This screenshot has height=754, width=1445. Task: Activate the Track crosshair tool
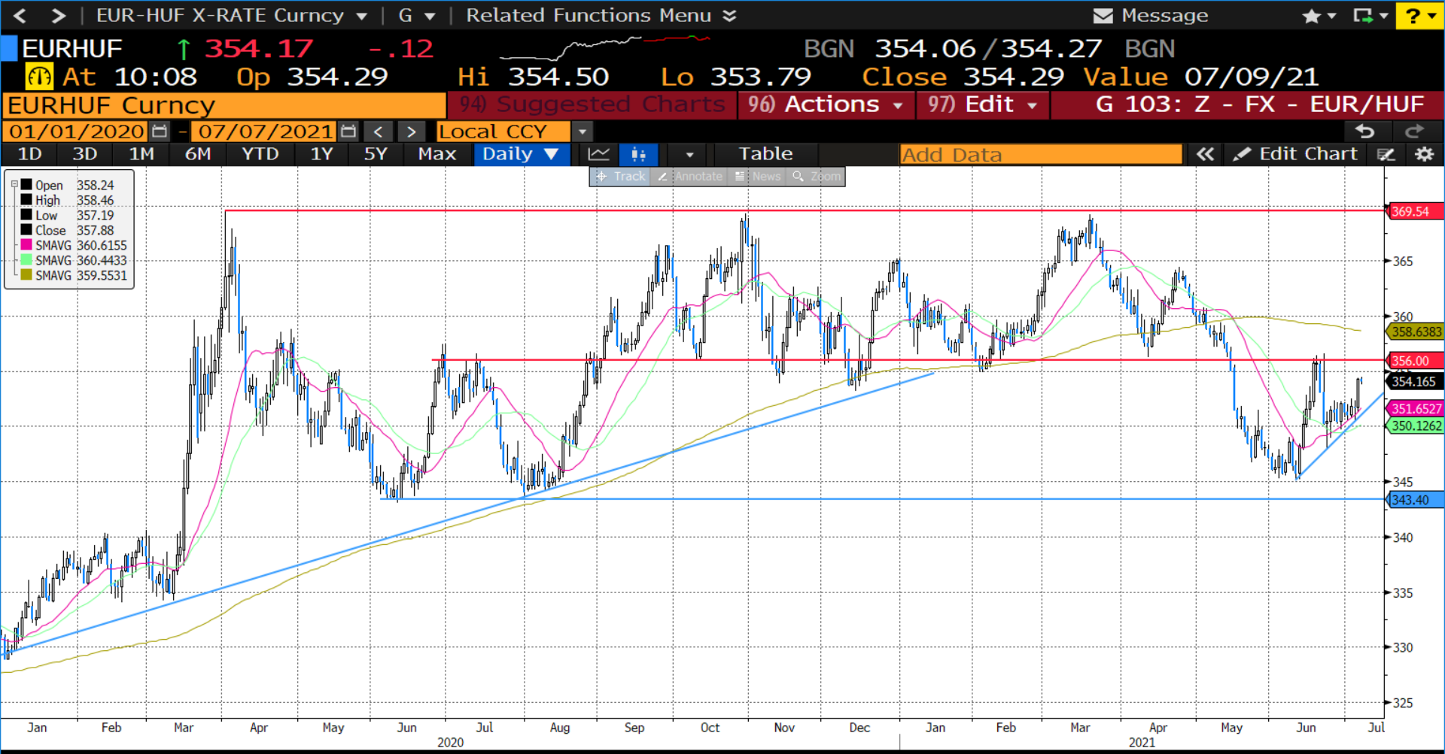(620, 177)
